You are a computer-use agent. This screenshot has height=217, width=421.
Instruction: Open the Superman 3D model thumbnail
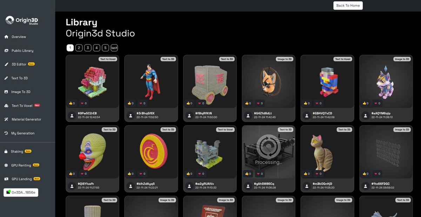pos(151,81)
